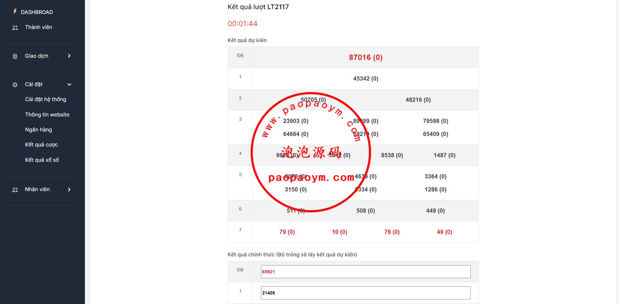Go to Ngân hàng menu item
Image resolution: width=619 pixels, height=304 pixels.
(39, 129)
